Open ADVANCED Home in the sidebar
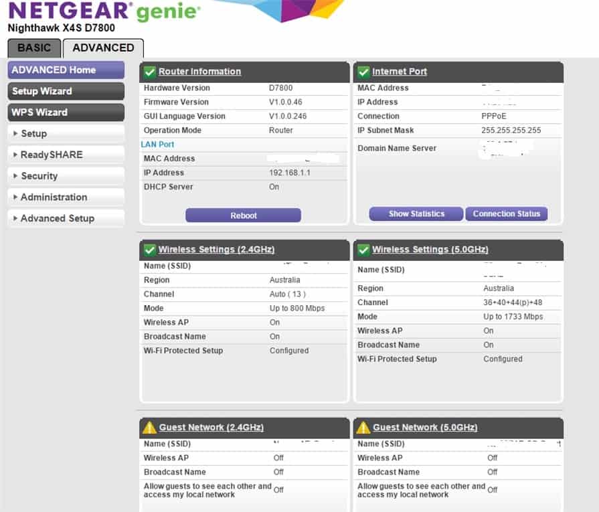Screen dimensions: 599x512 pyautogui.click(x=66, y=70)
